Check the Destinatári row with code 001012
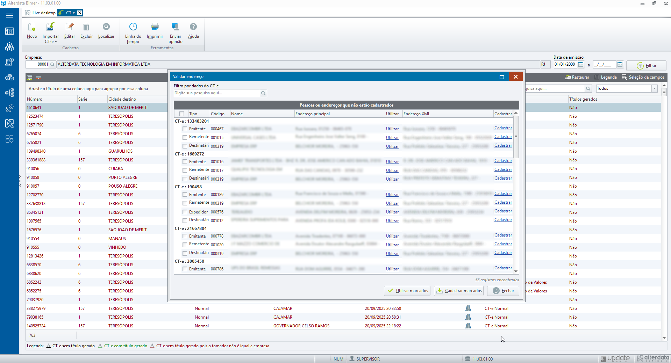 [185, 221]
